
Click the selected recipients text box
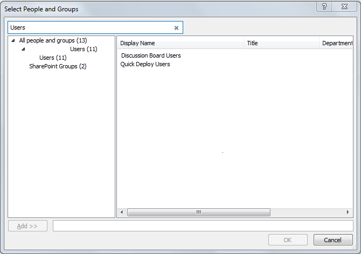[x=203, y=225]
